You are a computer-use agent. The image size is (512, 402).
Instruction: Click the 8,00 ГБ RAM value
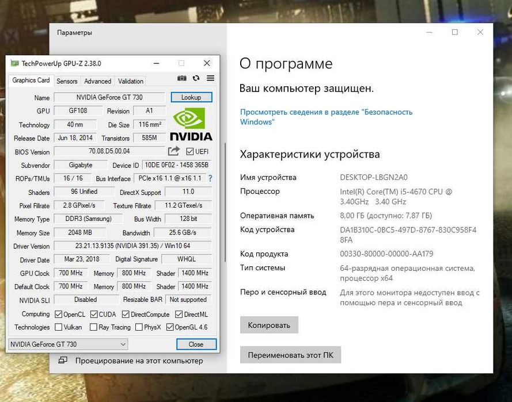(386, 216)
